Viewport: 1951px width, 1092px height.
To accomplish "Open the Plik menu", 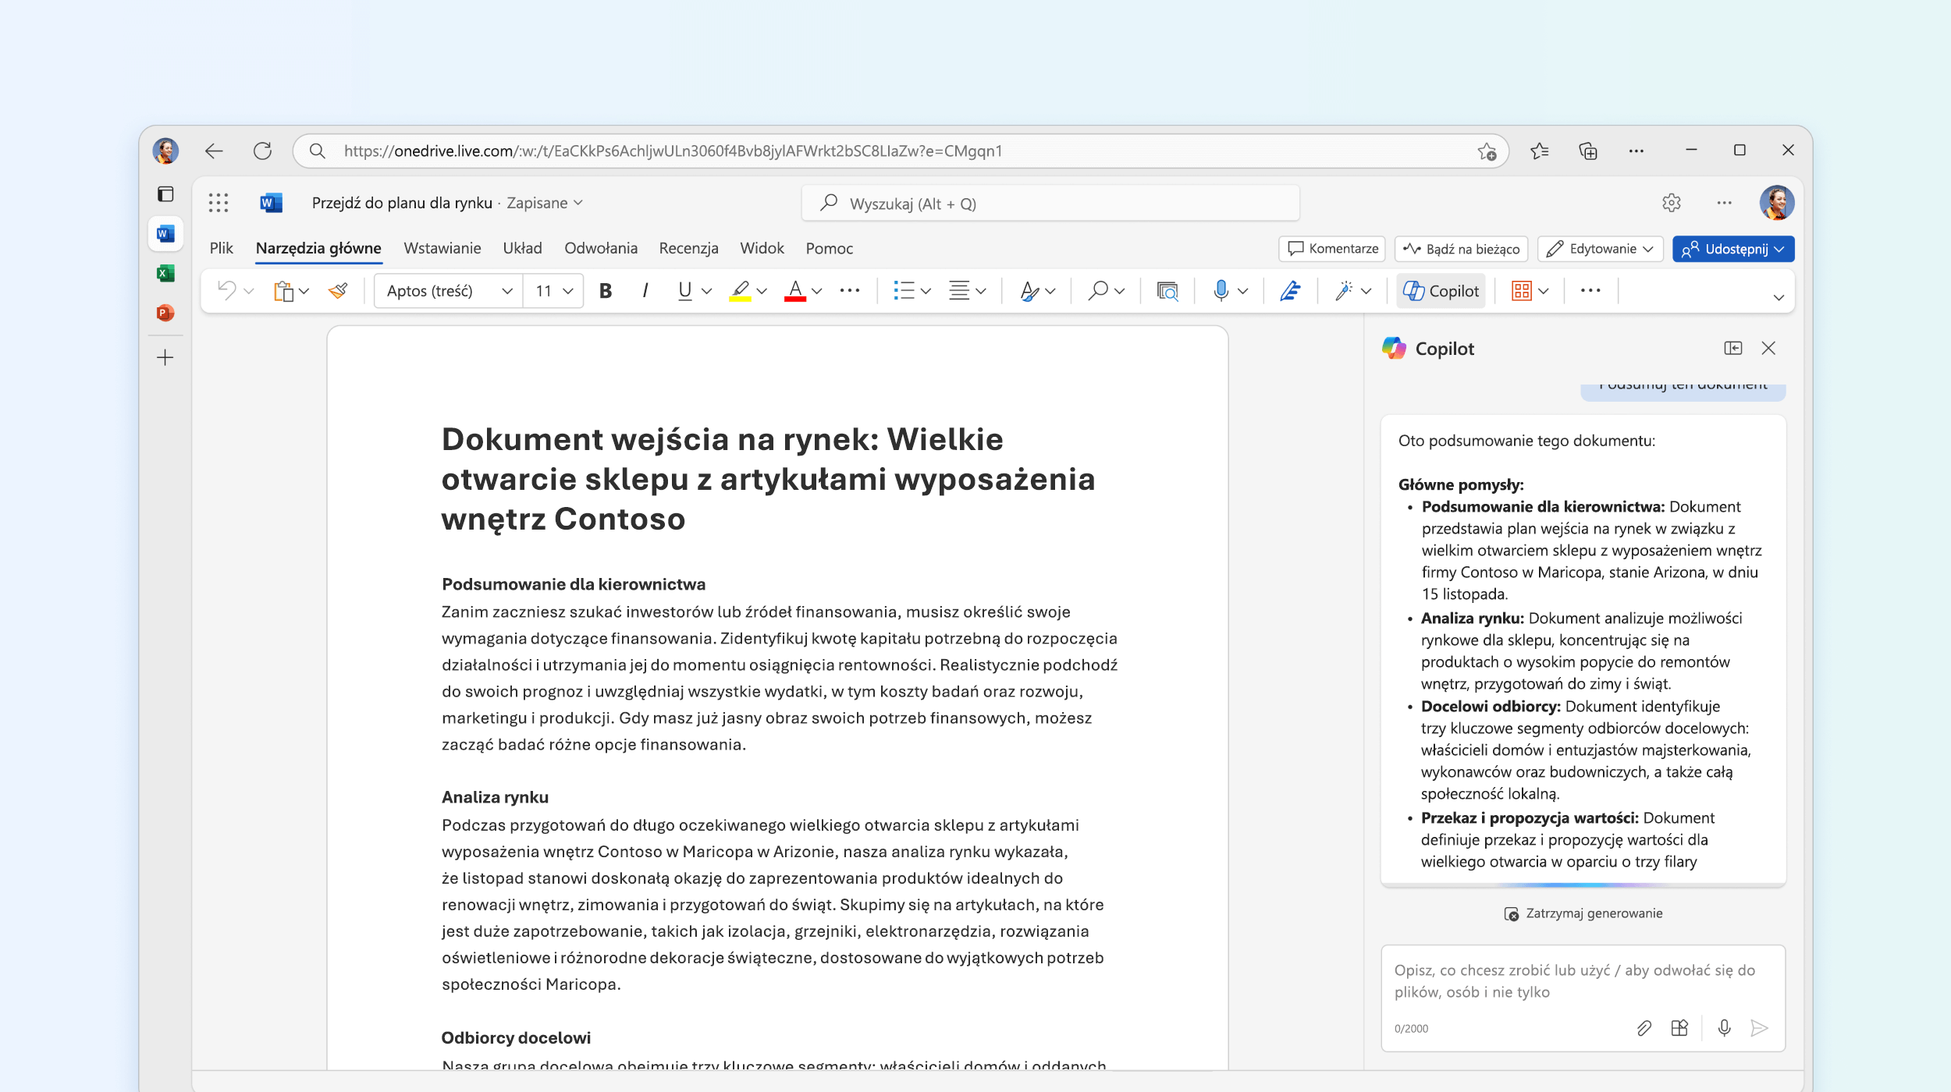I will (x=221, y=248).
